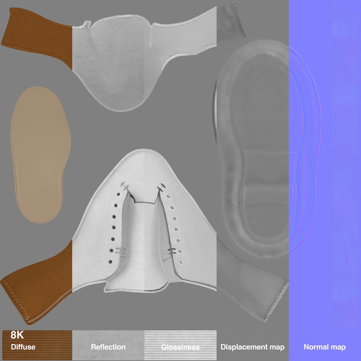Screen dimensions: 361x361
Task: Click the "Reflection" label
Action: 108,347
